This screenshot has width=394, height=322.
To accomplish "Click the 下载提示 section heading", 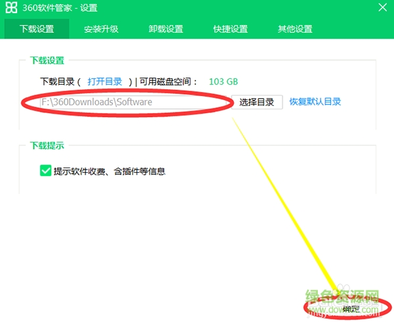I will coord(47,145).
